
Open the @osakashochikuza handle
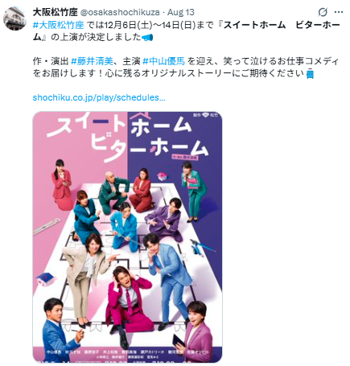120,12
